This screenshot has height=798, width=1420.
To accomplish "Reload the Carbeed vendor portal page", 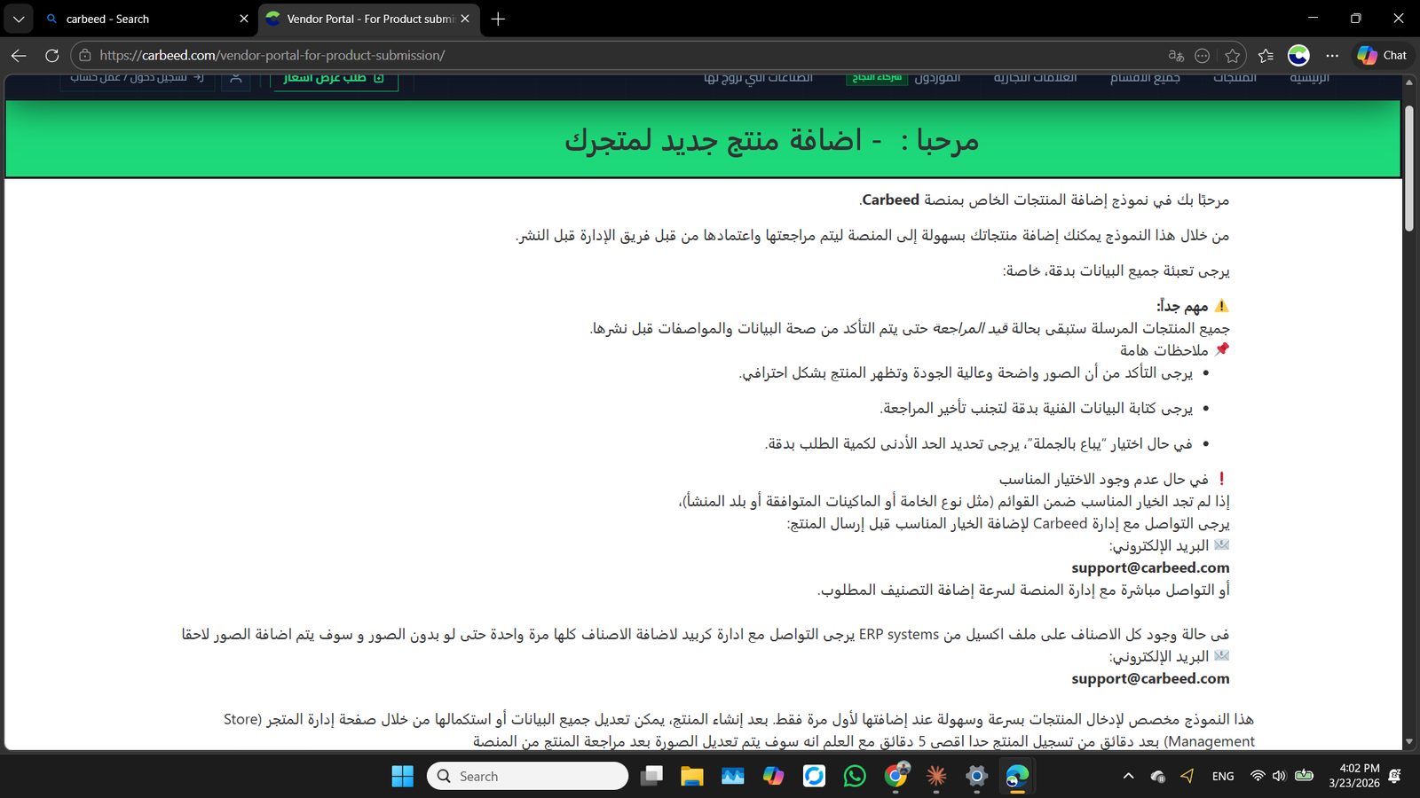I will click(52, 55).
